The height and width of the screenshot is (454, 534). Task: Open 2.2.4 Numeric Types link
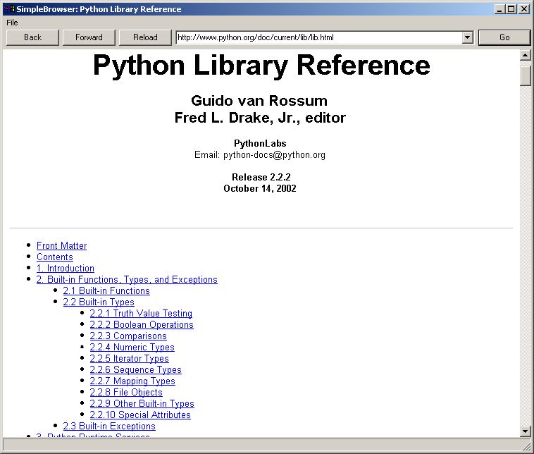[x=132, y=347]
